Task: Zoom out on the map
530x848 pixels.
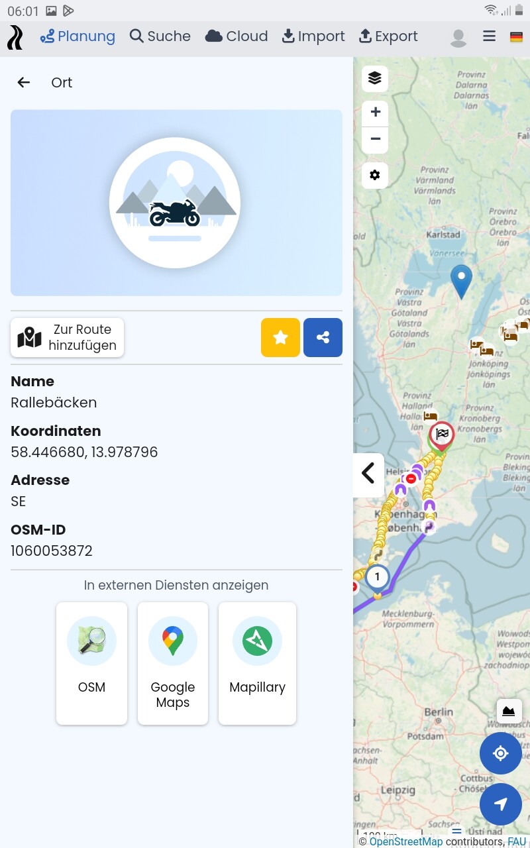Action: [375, 140]
